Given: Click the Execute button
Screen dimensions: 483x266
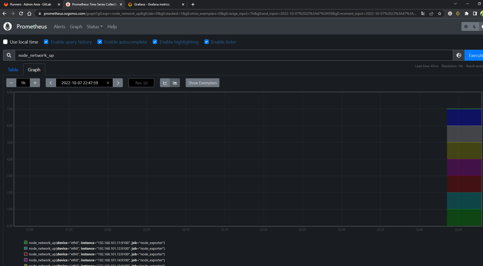Looking at the screenshot, I should (475, 55).
